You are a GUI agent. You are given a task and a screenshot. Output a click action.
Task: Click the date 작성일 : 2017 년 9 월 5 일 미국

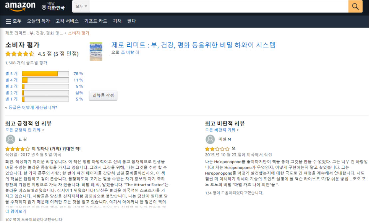(x=33, y=155)
